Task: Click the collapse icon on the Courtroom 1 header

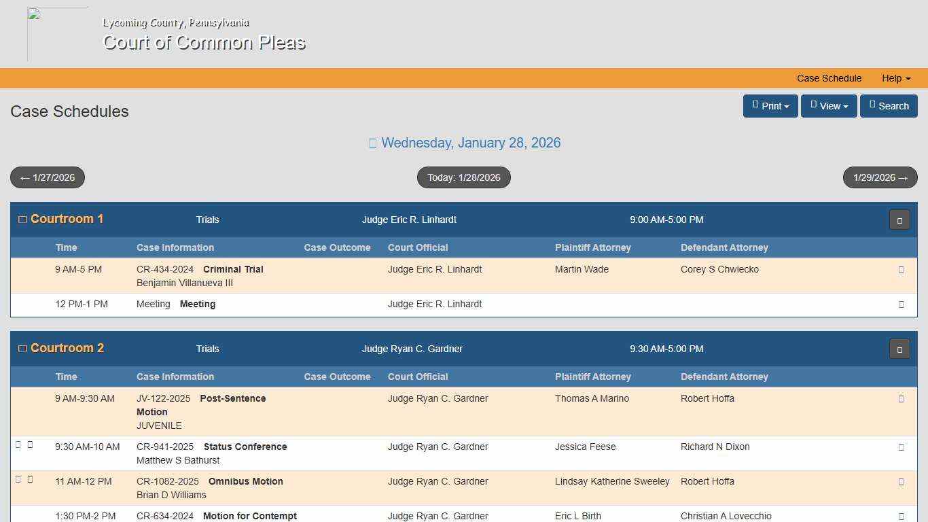Action: 899,220
